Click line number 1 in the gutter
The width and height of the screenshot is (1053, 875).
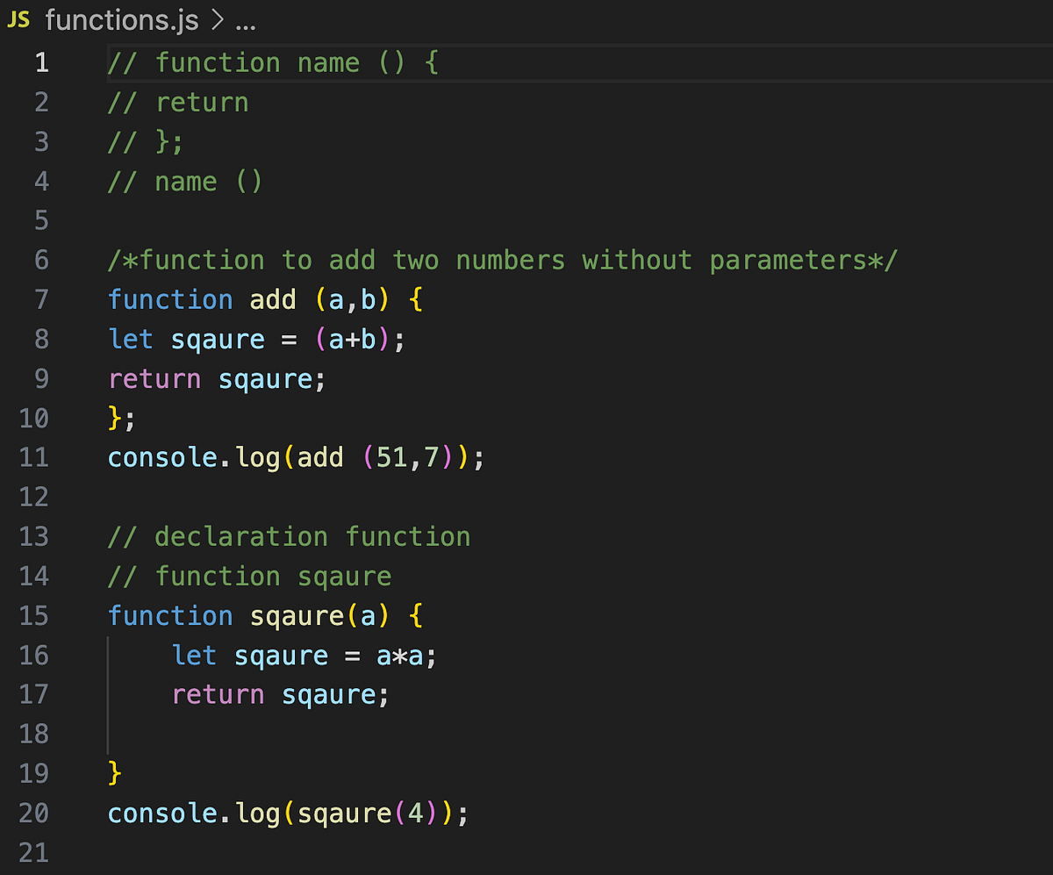pyautogui.click(x=41, y=62)
